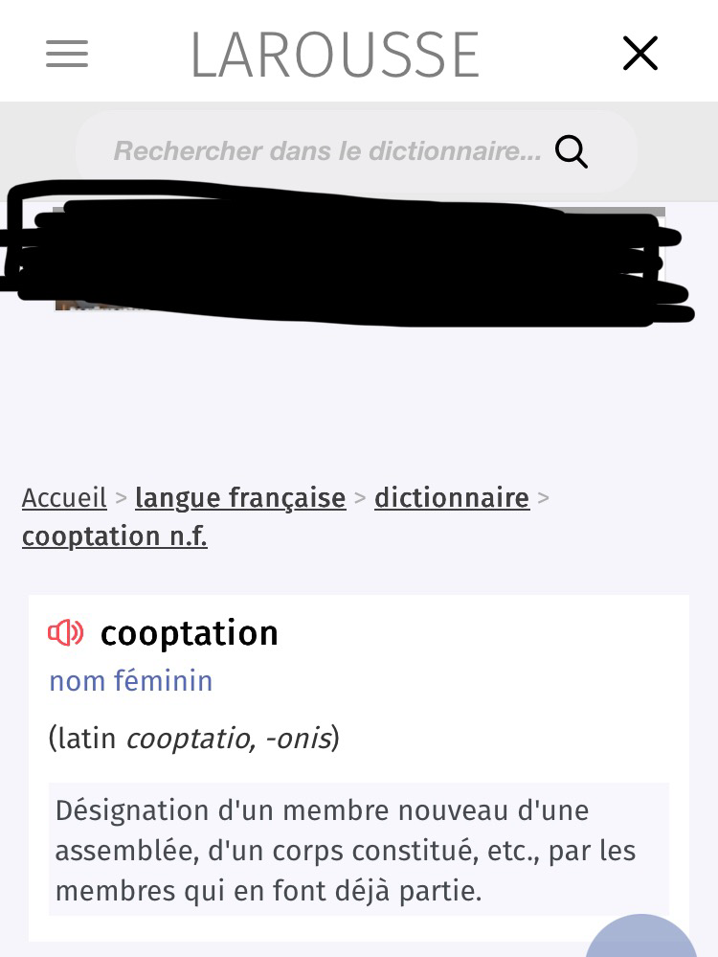Open the hamburger navigation menu
Viewport: 718px width, 957px height.
pyautogui.click(x=67, y=54)
